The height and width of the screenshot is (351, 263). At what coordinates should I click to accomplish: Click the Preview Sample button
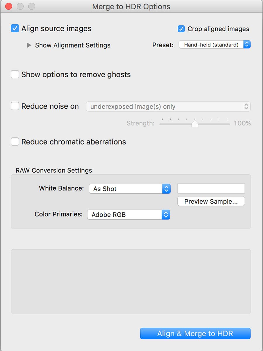tap(211, 201)
